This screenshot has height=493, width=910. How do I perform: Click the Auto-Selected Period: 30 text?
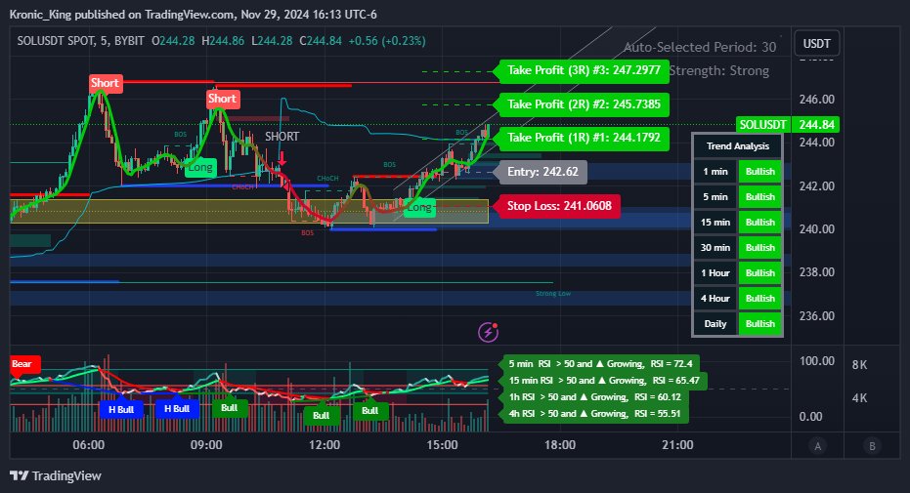pyautogui.click(x=700, y=48)
